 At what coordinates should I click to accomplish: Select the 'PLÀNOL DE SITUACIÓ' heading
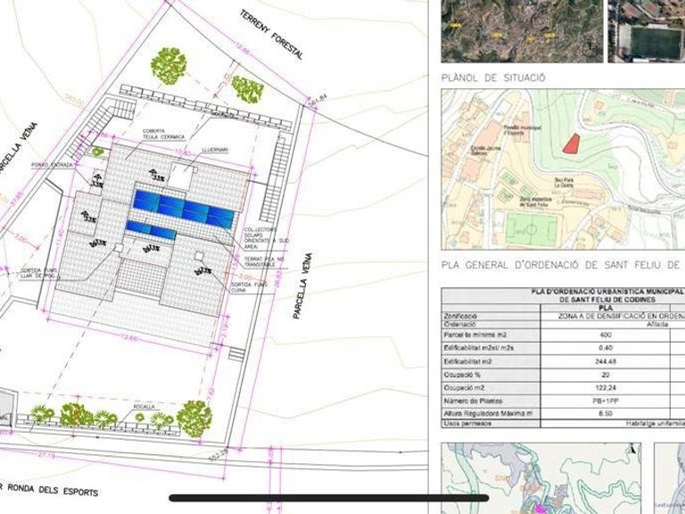[x=493, y=79]
